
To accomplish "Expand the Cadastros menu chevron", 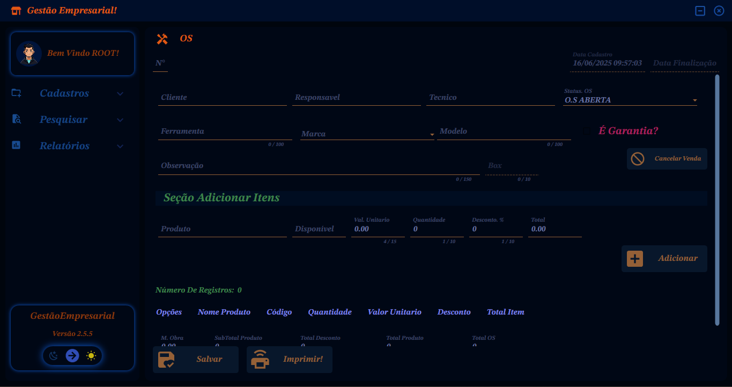I will pyautogui.click(x=120, y=93).
